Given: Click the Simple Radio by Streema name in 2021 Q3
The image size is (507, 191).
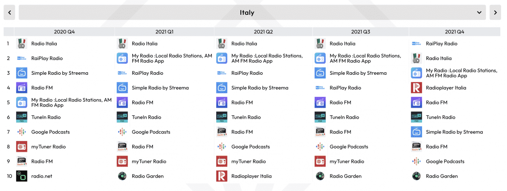Looking at the screenshot, I should point(358,73).
